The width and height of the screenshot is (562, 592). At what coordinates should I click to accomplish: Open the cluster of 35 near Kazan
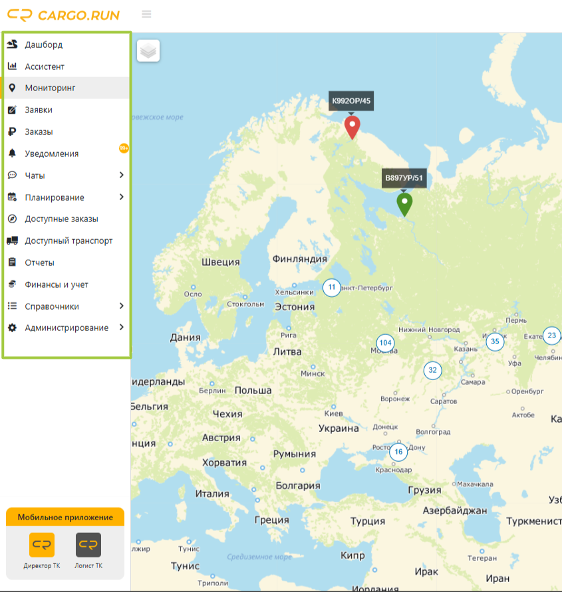(x=495, y=342)
